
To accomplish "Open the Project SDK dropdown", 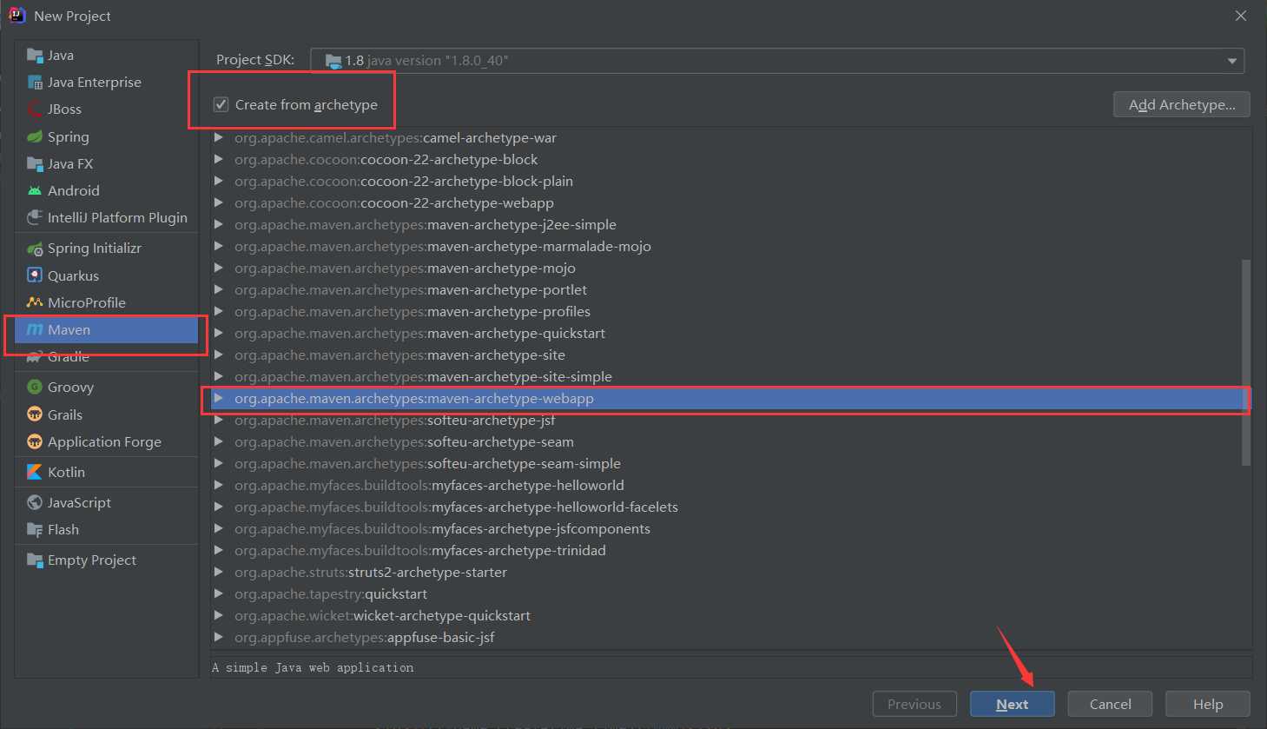I will tap(777, 61).
